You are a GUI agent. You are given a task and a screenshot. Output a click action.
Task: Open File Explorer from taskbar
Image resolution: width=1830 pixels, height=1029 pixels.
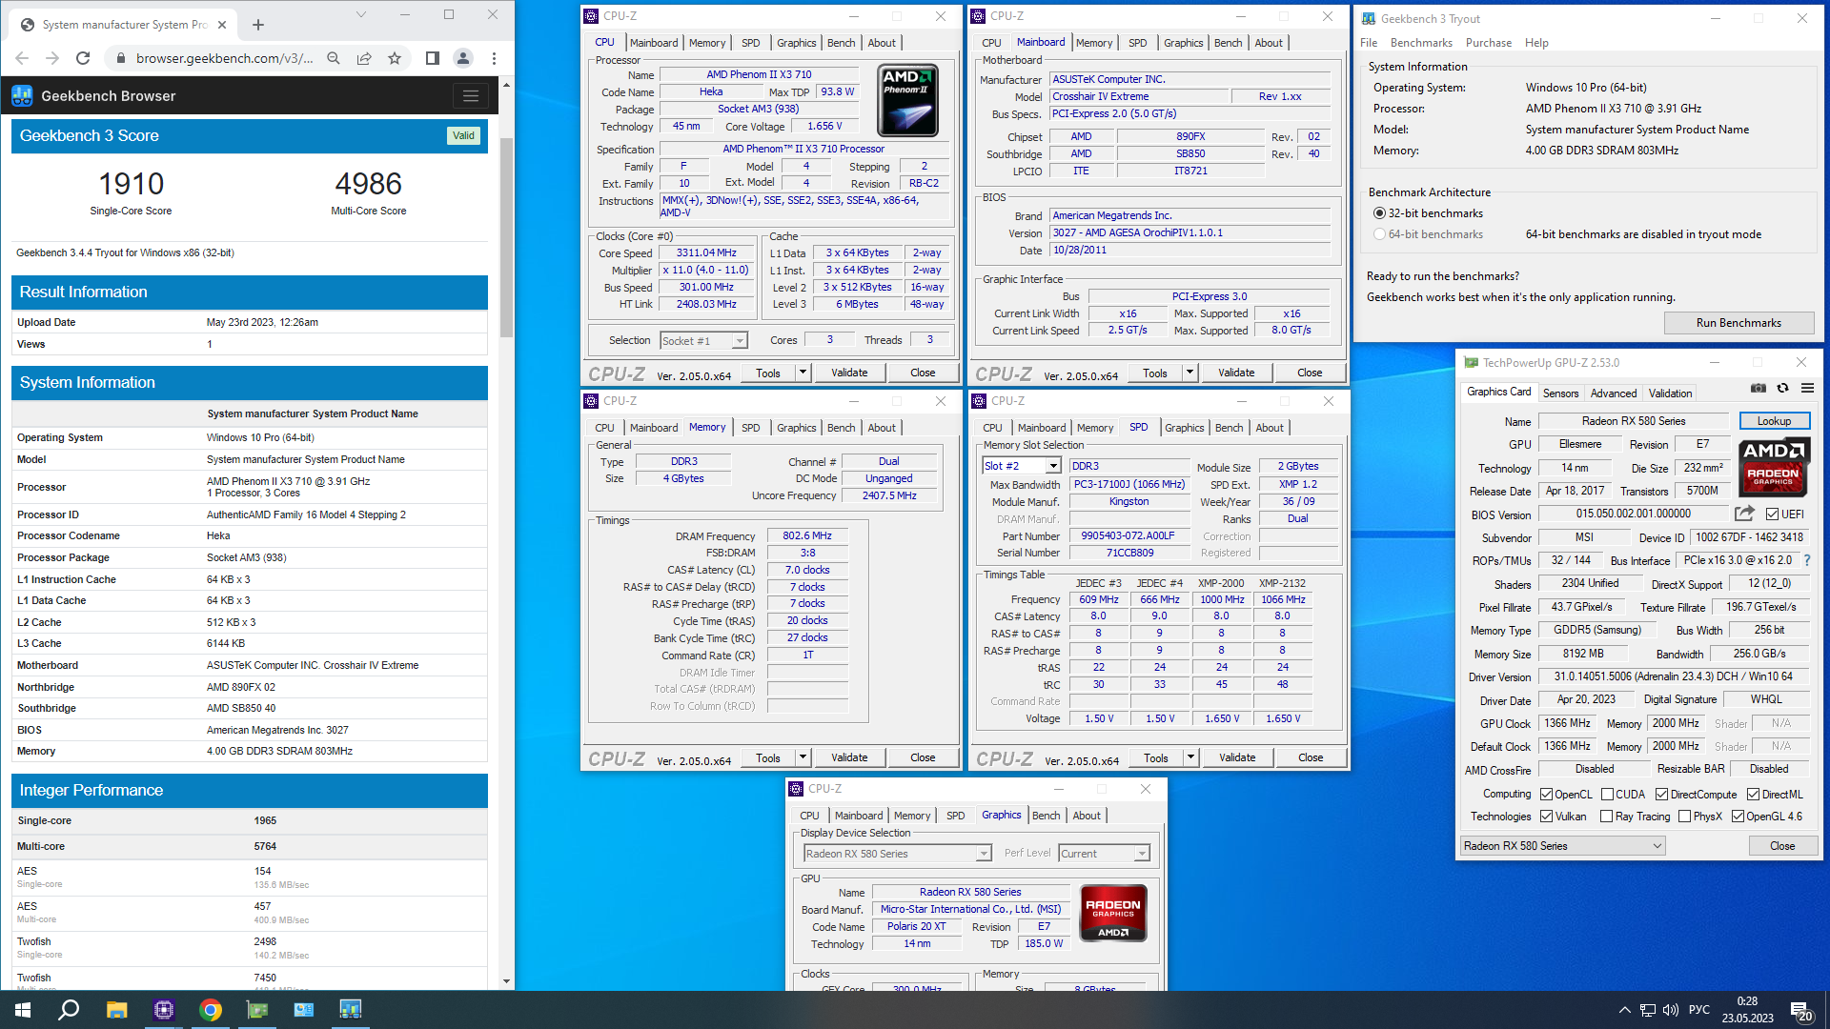click(116, 1010)
